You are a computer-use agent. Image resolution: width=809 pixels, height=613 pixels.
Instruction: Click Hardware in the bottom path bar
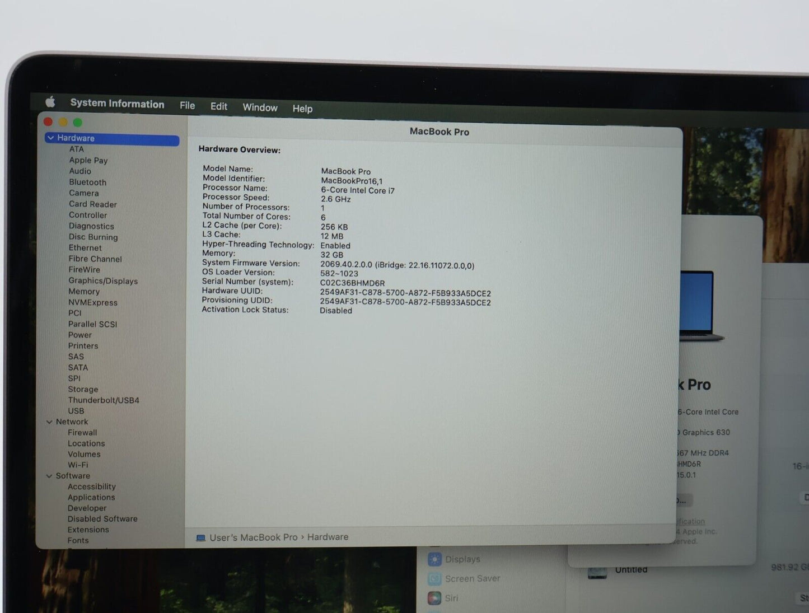328,537
